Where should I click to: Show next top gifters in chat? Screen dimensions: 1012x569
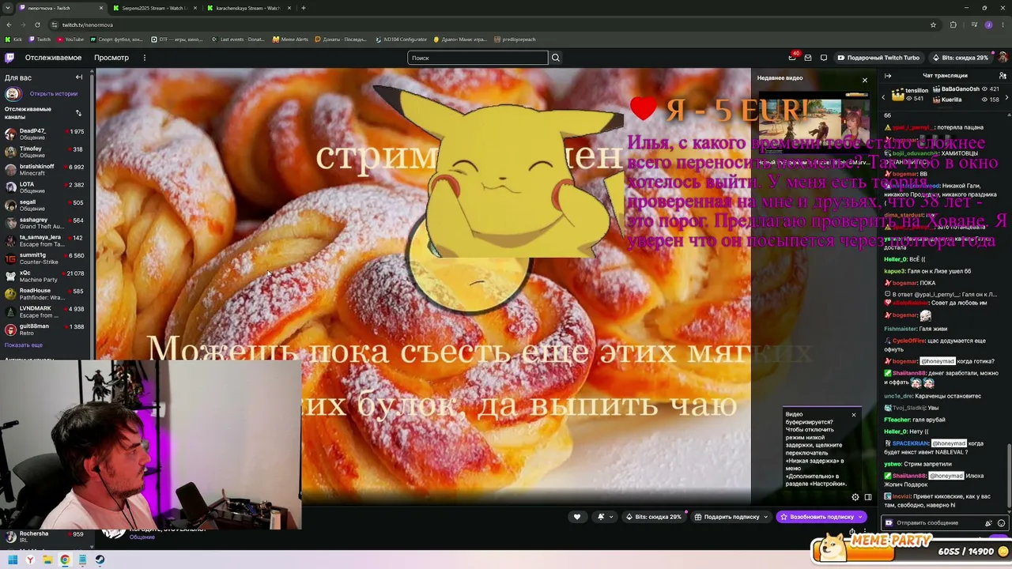pyautogui.click(x=1005, y=97)
